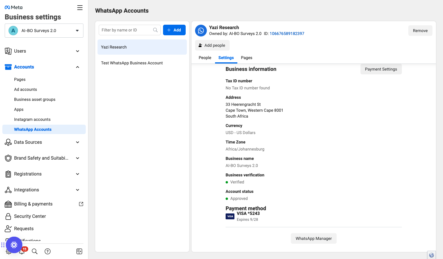Go to Apps in the sidebar
The height and width of the screenshot is (259, 443).
(19, 109)
